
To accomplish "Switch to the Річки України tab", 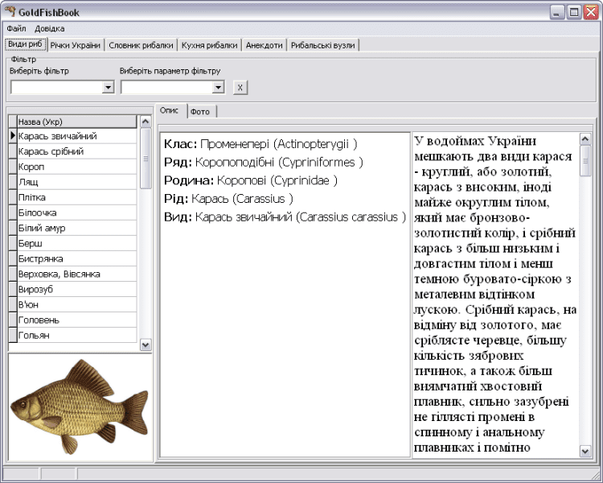I will click(x=76, y=45).
